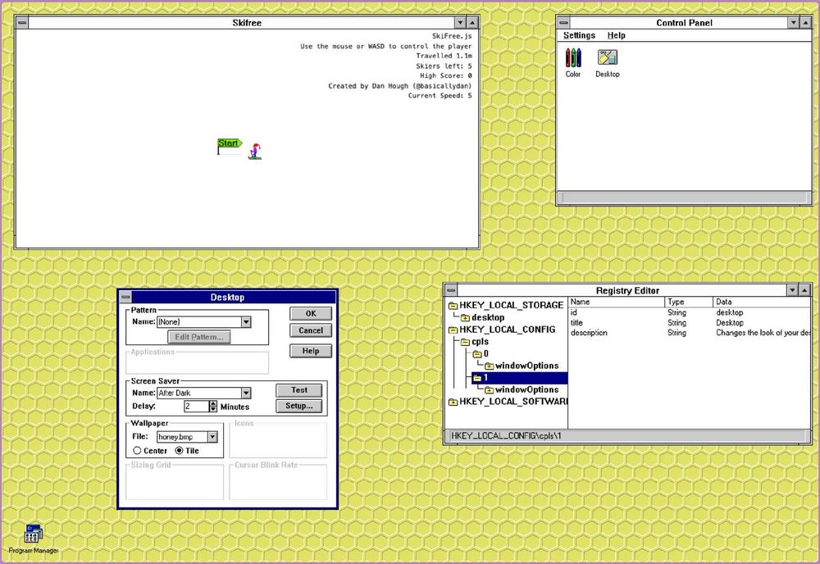Open the Pattern Name dropdown

[246, 322]
